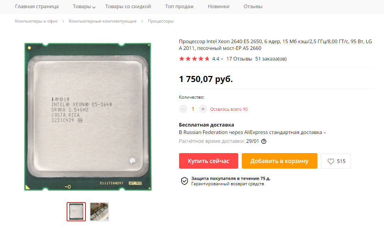Expand the 4.4 rating breakdown dropdown

[x=217, y=59]
